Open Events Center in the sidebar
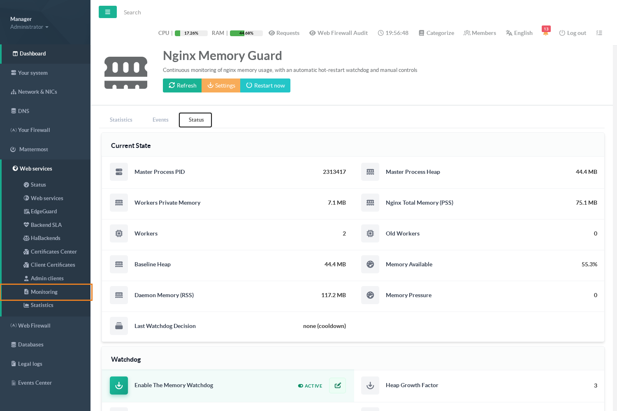Viewport: 617px width, 411px height. coord(45,383)
